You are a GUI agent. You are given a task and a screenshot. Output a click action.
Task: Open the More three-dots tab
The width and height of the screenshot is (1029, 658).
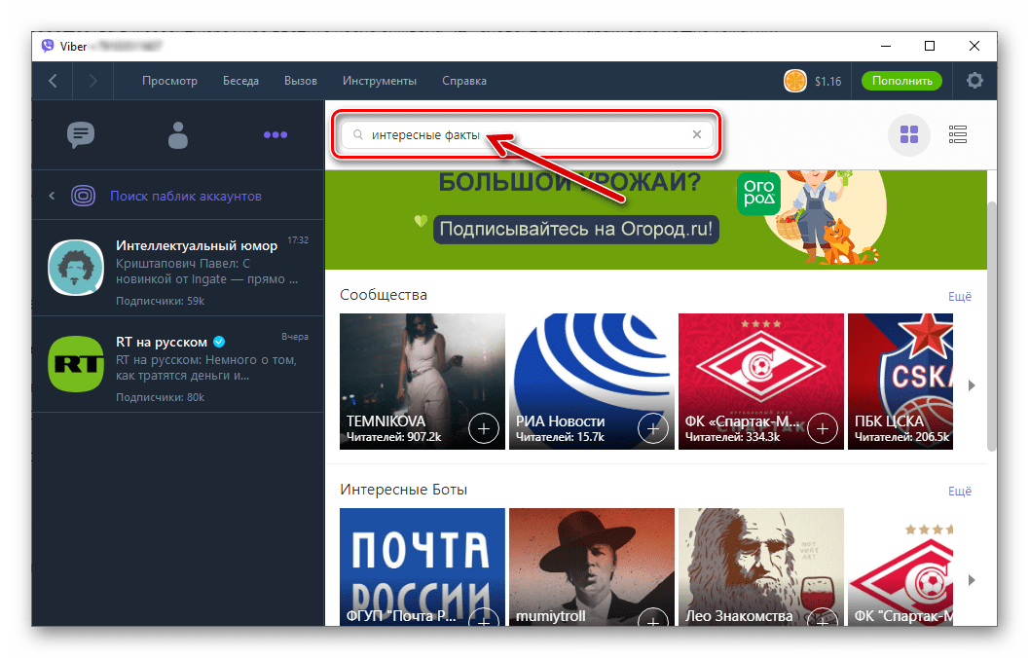[x=276, y=135]
